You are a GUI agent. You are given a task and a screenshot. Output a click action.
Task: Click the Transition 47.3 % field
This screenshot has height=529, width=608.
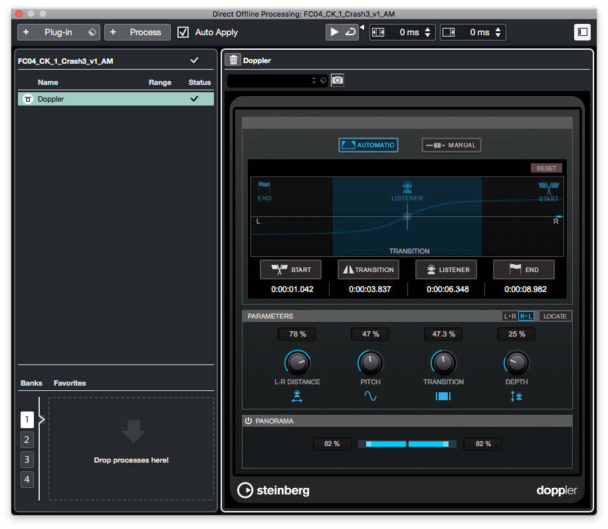click(443, 334)
